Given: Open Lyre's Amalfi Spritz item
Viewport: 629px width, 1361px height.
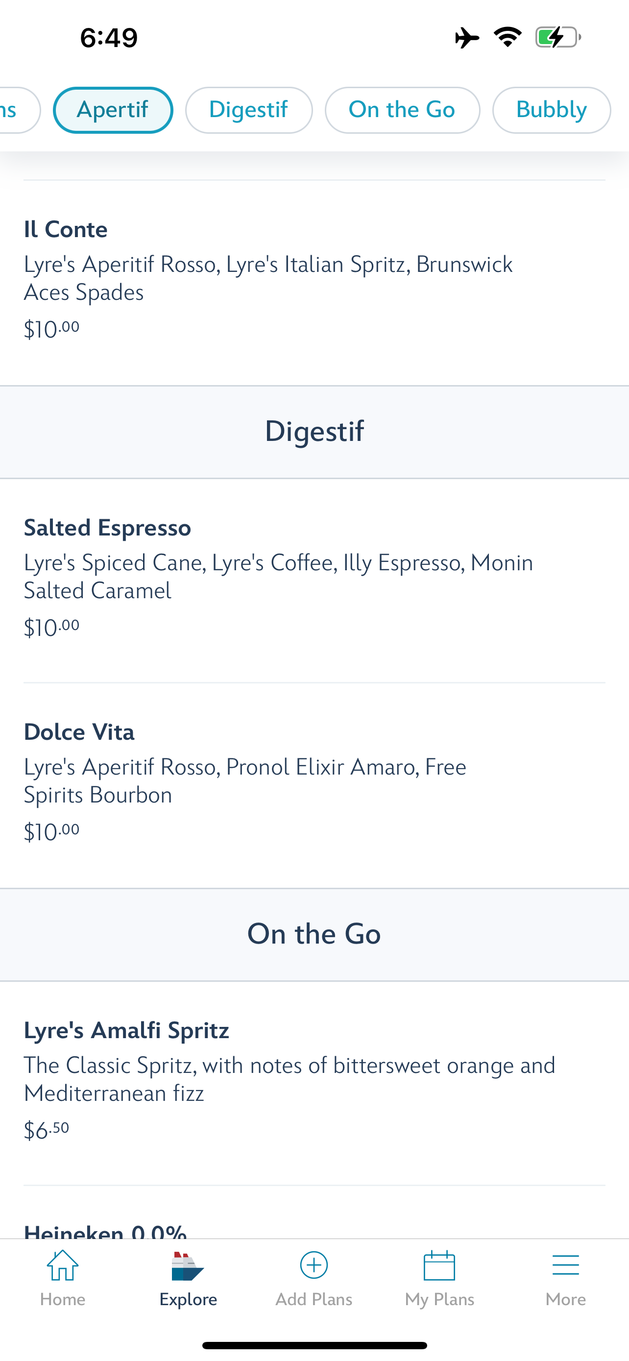Looking at the screenshot, I should pos(126,1030).
